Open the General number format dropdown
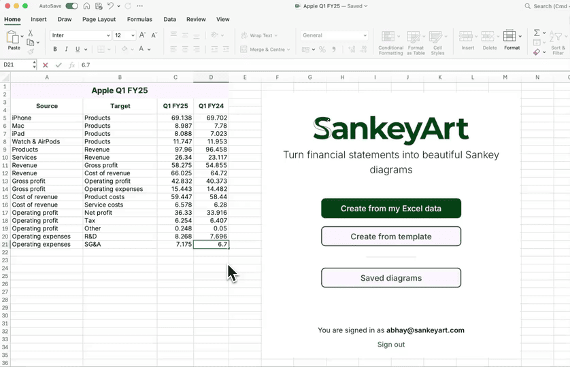This screenshot has height=367, width=570. pos(334,35)
